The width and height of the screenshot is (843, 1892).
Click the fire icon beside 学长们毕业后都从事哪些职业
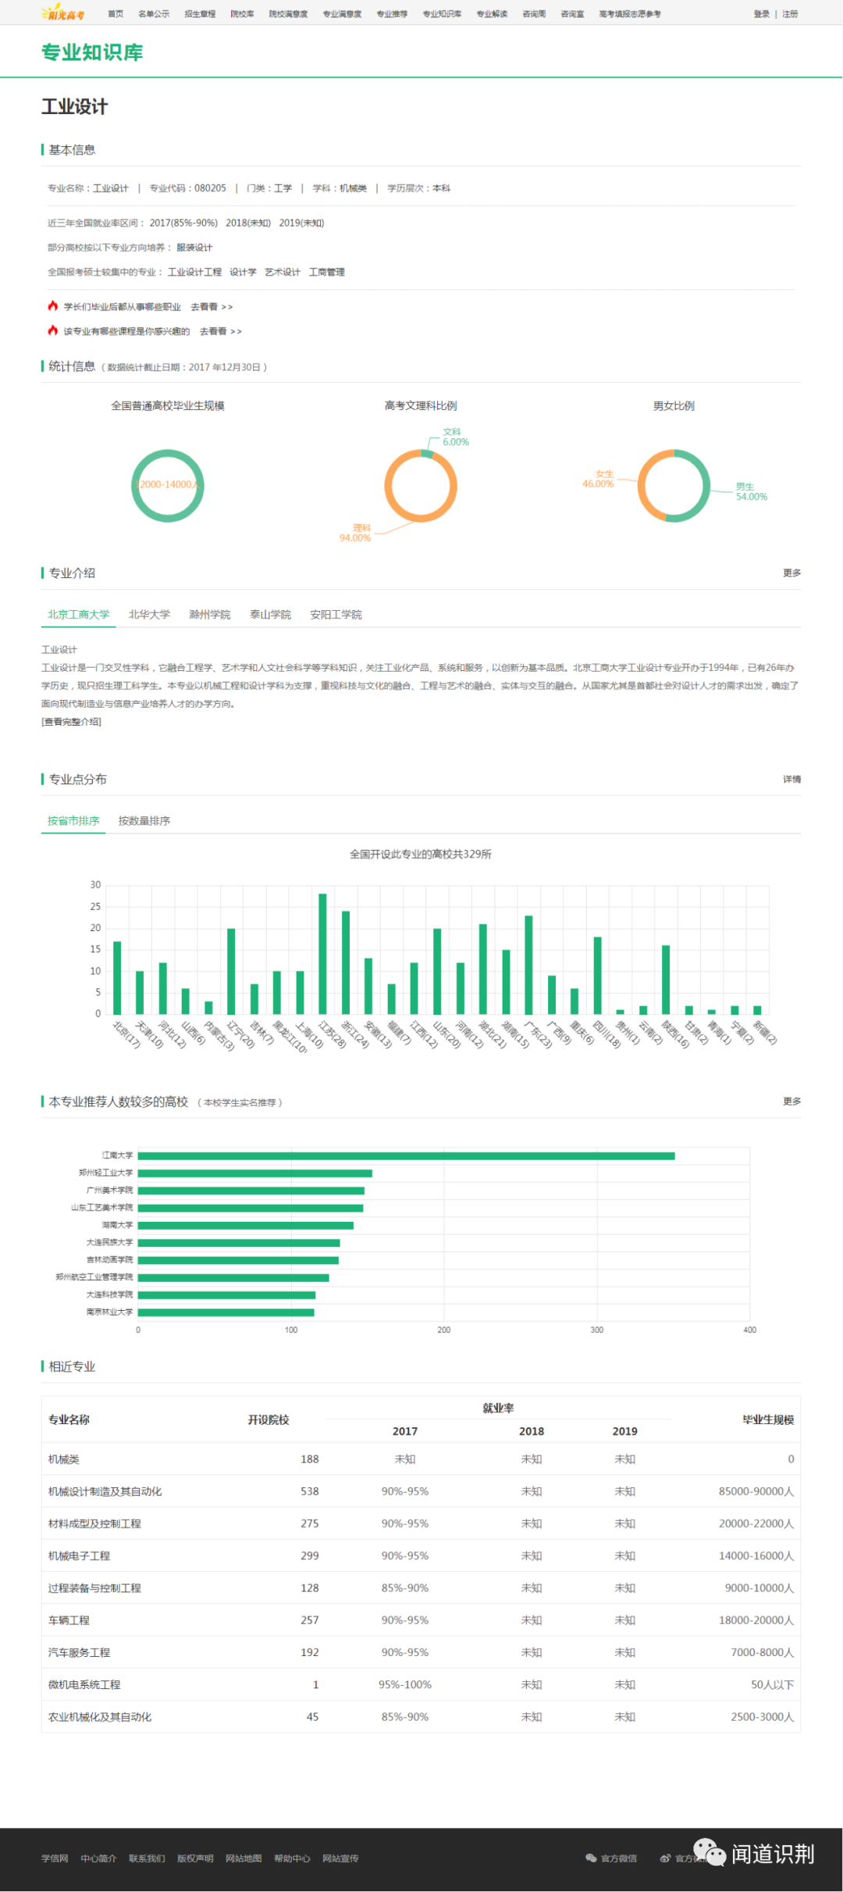click(53, 305)
